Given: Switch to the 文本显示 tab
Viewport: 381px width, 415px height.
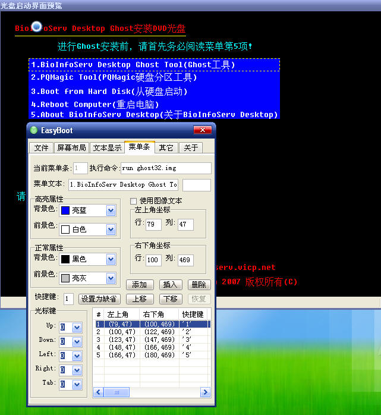Looking at the screenshot, I should point(107,147).
